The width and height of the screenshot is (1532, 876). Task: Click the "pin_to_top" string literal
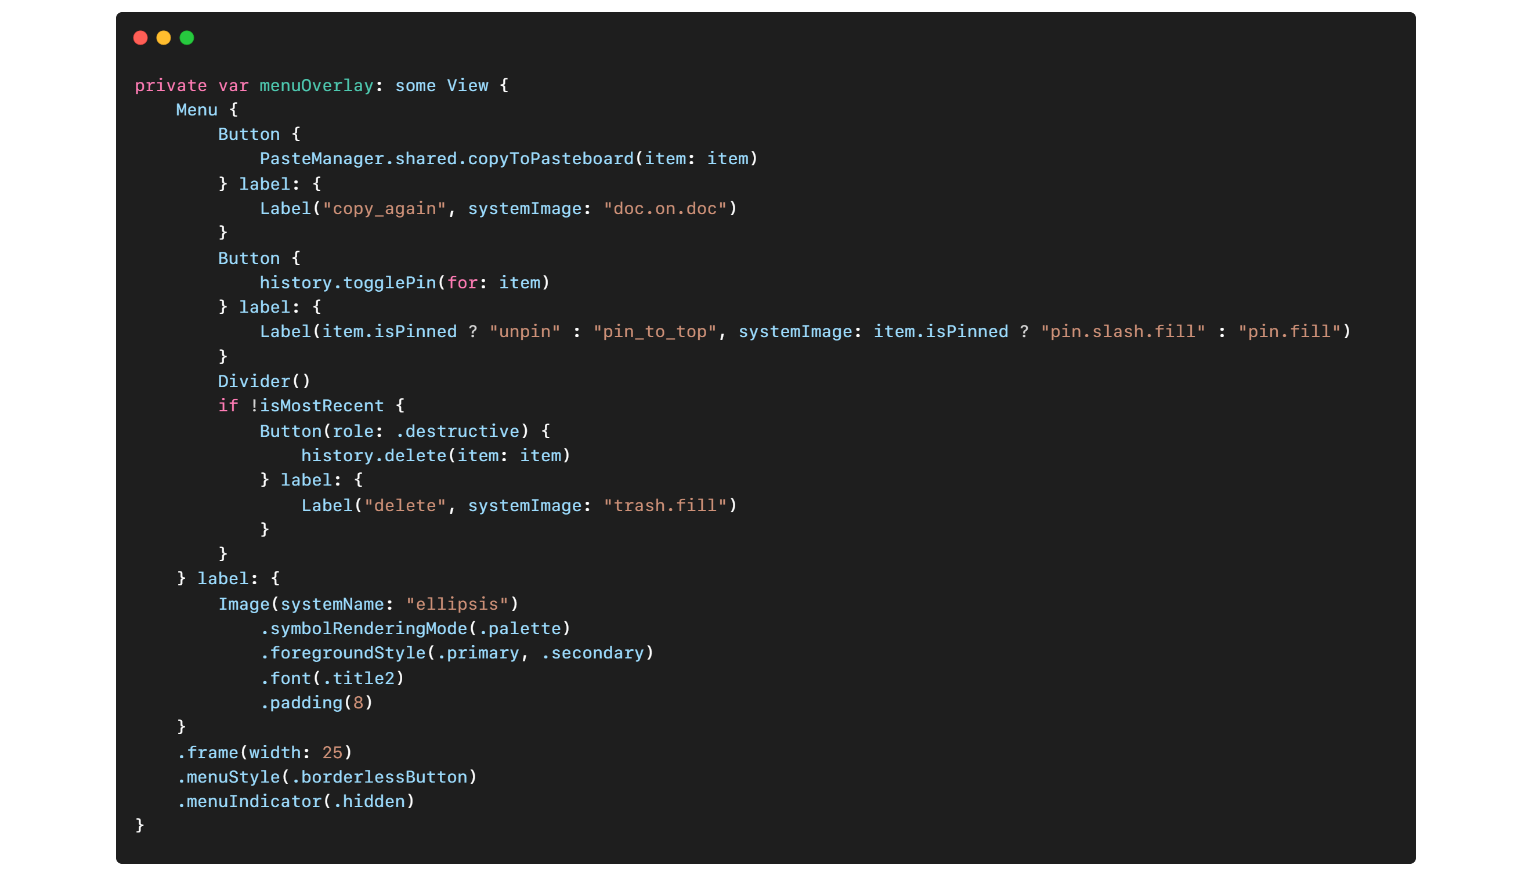(655, 331)
